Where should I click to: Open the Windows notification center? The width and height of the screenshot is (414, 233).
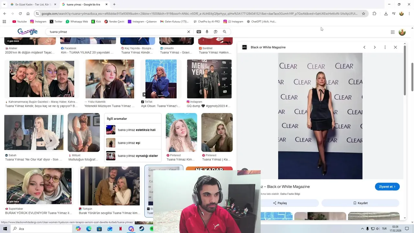[x=407, y=229]
